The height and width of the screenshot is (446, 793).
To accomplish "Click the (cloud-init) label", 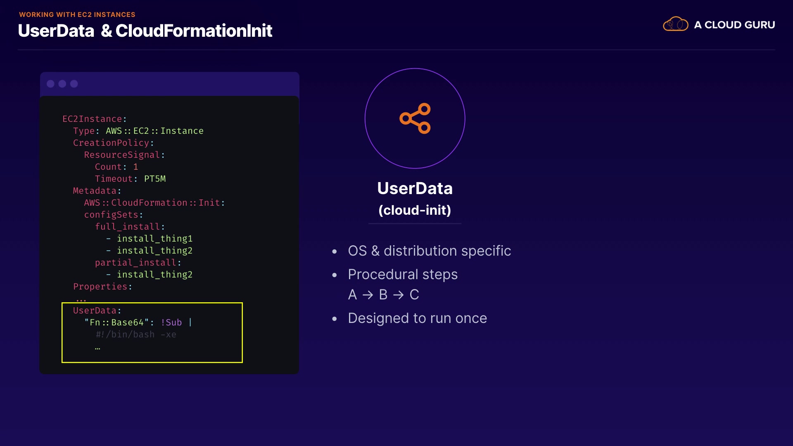I will point(415,210).
